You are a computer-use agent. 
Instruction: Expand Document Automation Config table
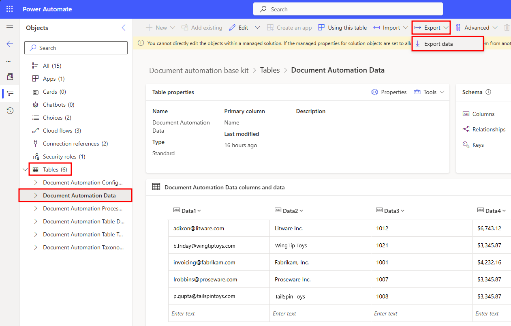[36, 182]
